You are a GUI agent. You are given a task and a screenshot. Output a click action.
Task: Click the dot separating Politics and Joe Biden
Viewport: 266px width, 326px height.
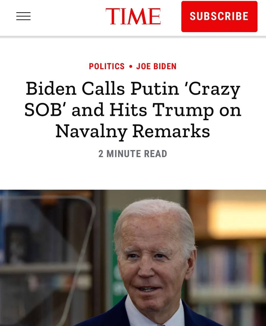pyautogui.click(x=131, y=66)
